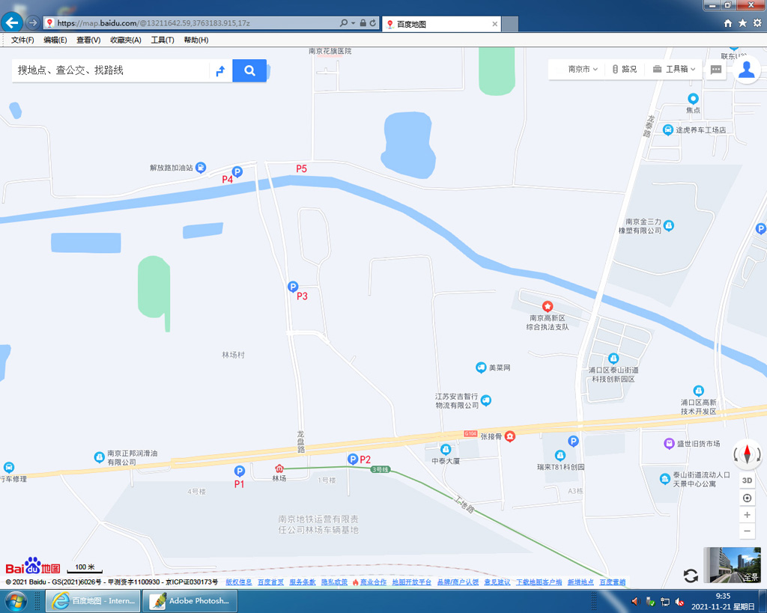
Task: Click the map search input box
Action: tap(110, 70)
